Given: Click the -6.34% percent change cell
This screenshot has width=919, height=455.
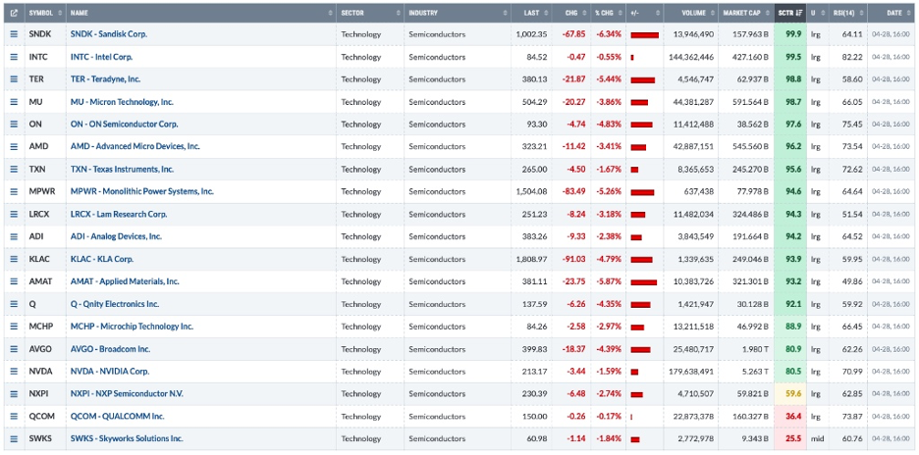Looking at the screenshot, I should pyautogui.click(x=609, y=34).
